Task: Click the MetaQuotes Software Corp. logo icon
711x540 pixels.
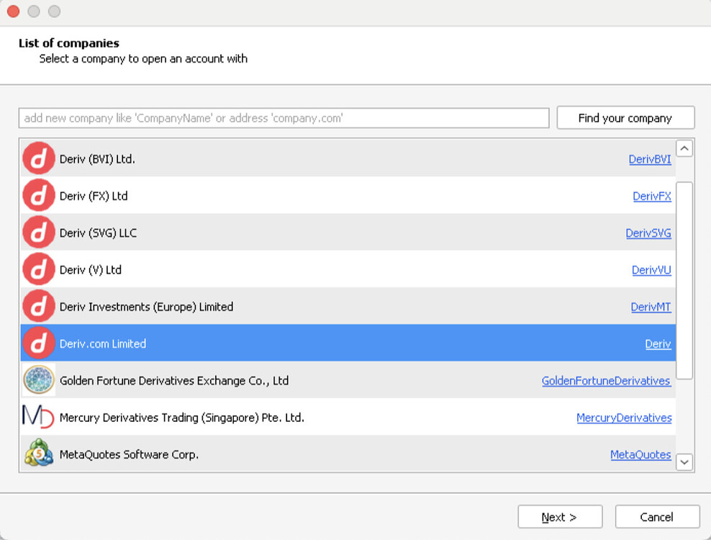Action: coord(38,454)
